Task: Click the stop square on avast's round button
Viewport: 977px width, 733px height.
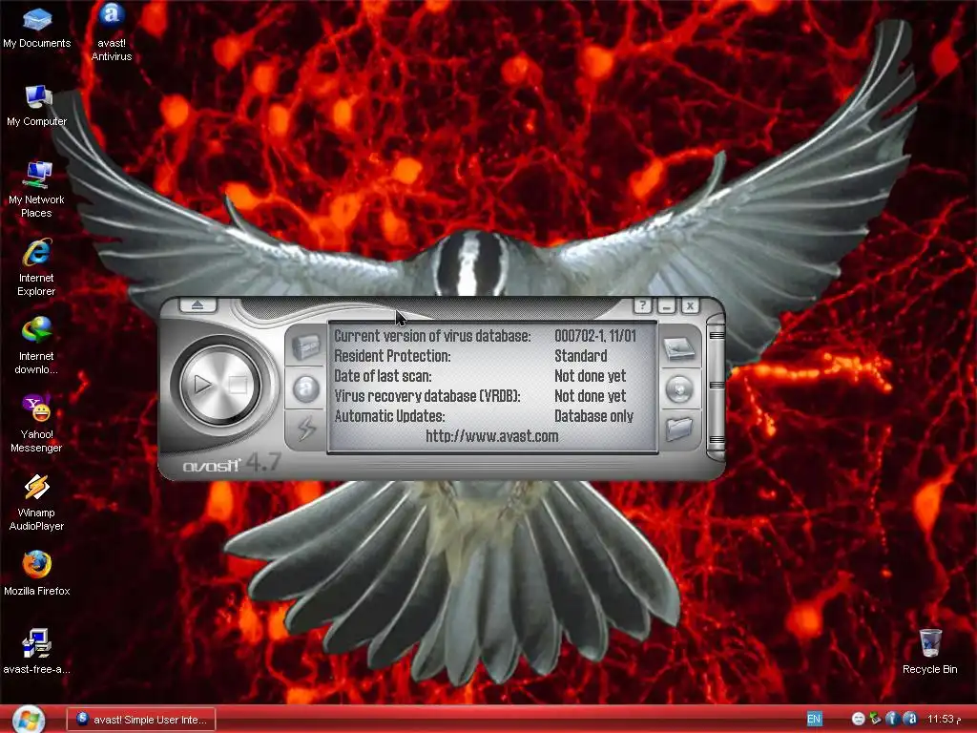Action: (x=238, y=384)
